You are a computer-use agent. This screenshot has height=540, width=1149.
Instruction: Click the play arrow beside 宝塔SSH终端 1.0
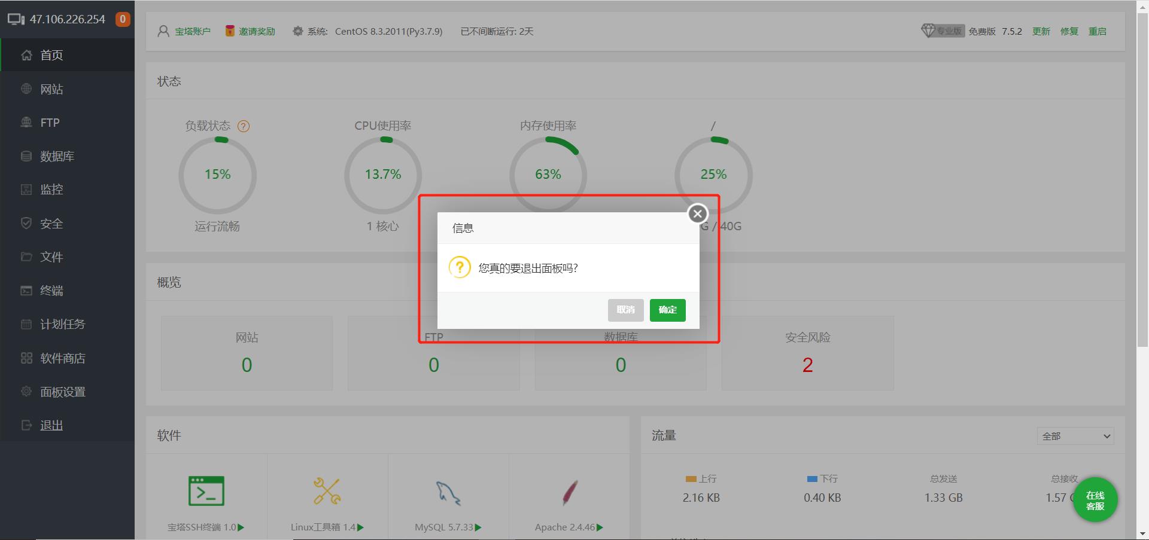[x=241, y=527]
